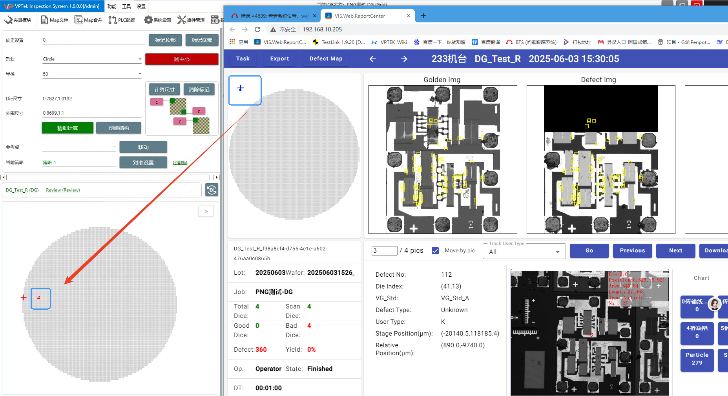Click the 创建结构 button
The height and width of the screenshot is (396, 728).
[119, 128]
